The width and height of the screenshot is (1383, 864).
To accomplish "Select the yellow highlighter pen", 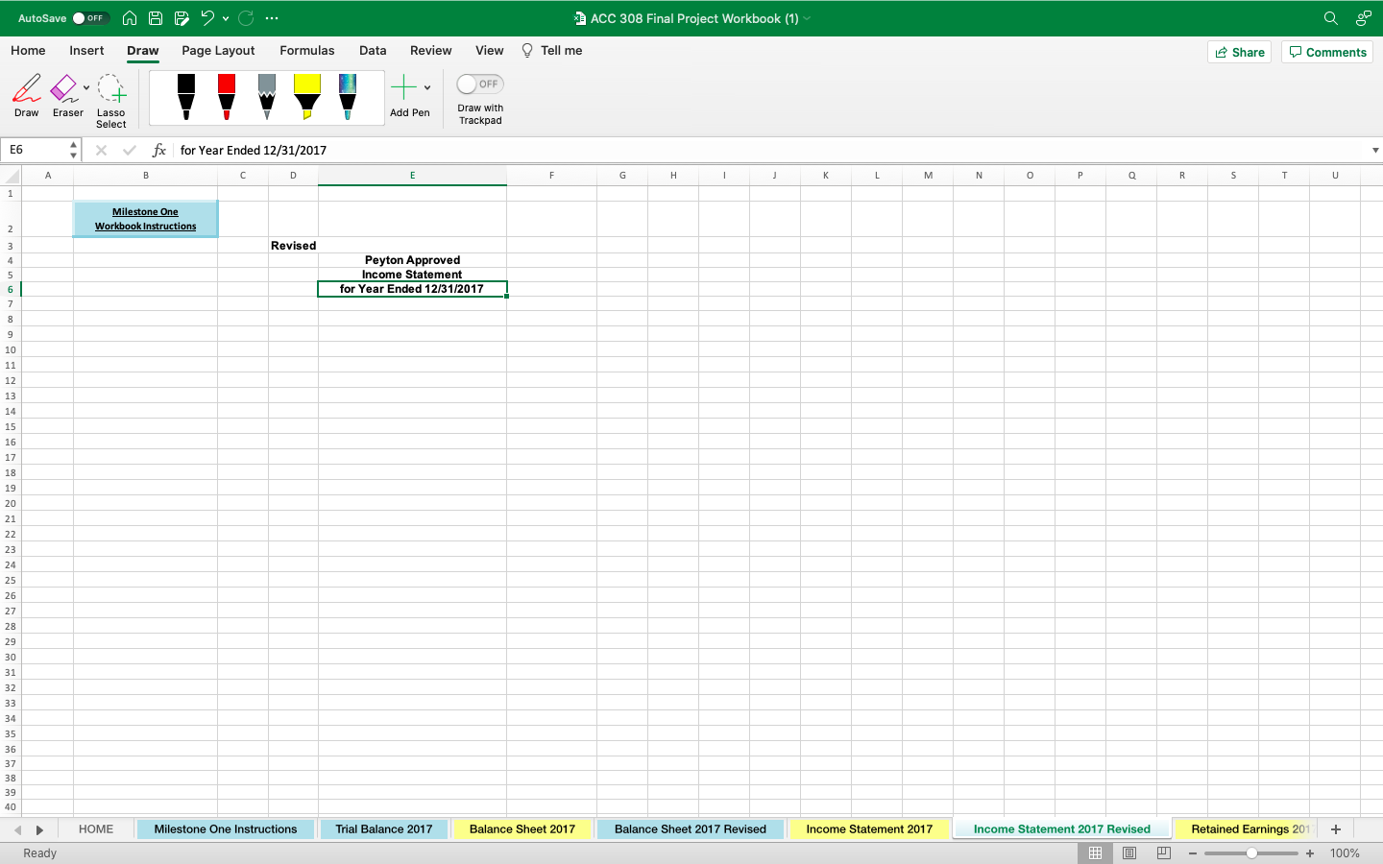I will point(306,96).
